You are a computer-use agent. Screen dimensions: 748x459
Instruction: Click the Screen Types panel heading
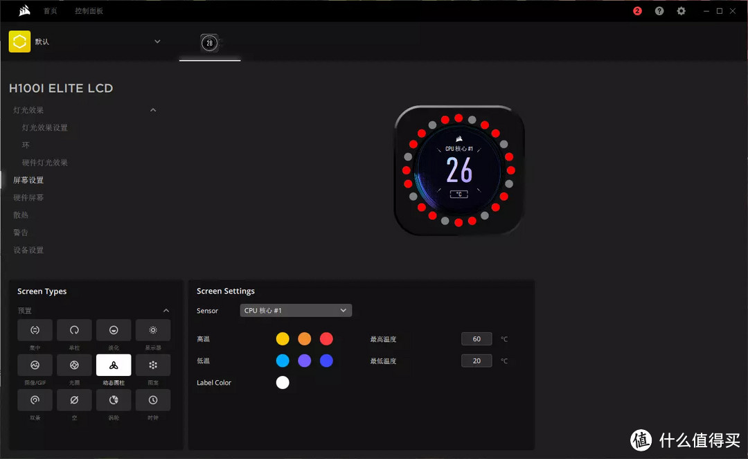(x=42, y=291)
